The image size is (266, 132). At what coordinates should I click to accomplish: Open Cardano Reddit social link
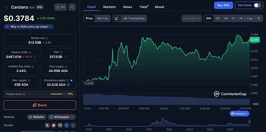coord(54,125)
